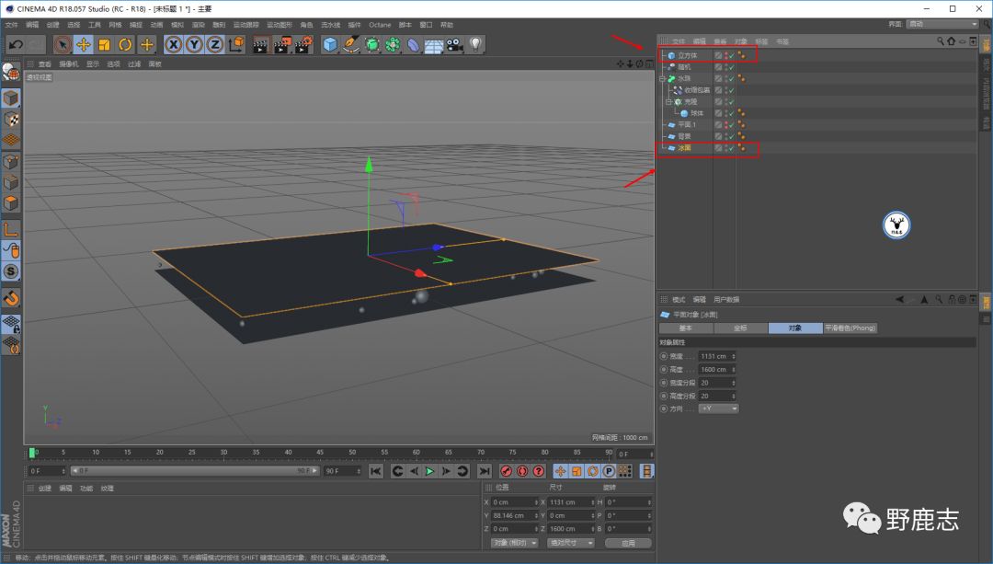The height and width of the screenshot is (564, 993).
Task: Click the 应用 apply button
Action: point(628,543)
